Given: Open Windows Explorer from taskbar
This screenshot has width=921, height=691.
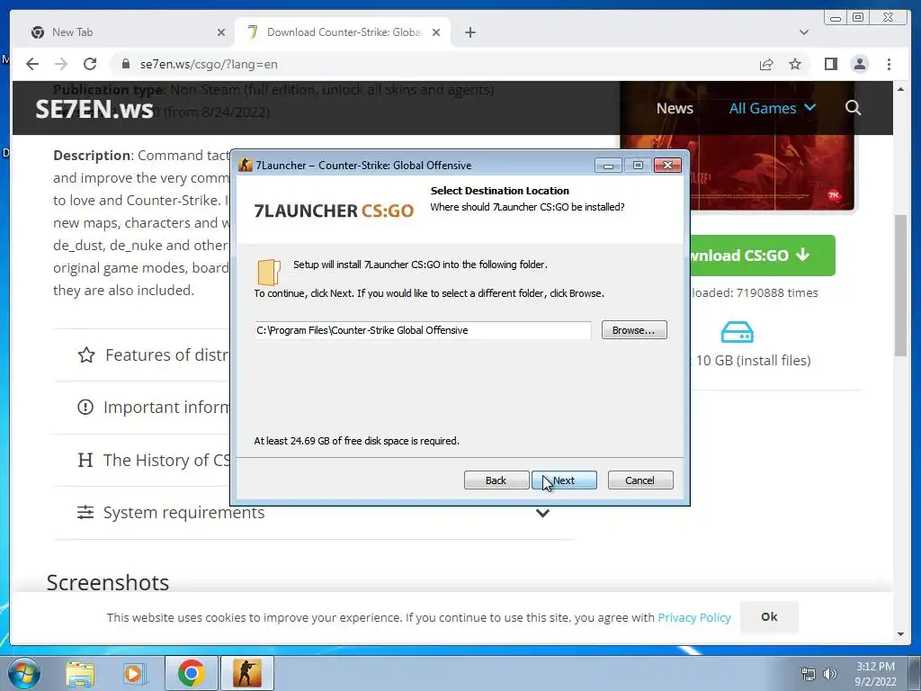Looking at the screenshot, I should pyautogui.click(x=80, y=673).
